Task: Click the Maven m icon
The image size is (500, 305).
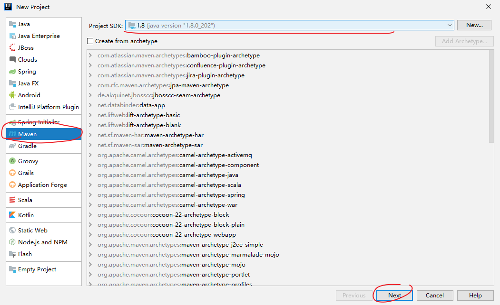Action: (12, 134)
